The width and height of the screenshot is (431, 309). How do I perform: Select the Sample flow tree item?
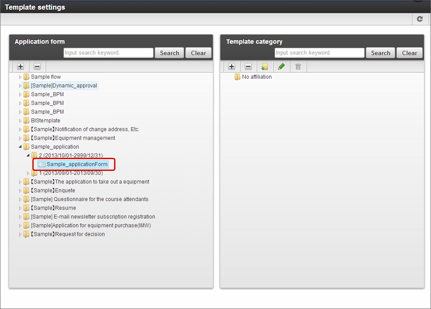click(x=45, y=77)
